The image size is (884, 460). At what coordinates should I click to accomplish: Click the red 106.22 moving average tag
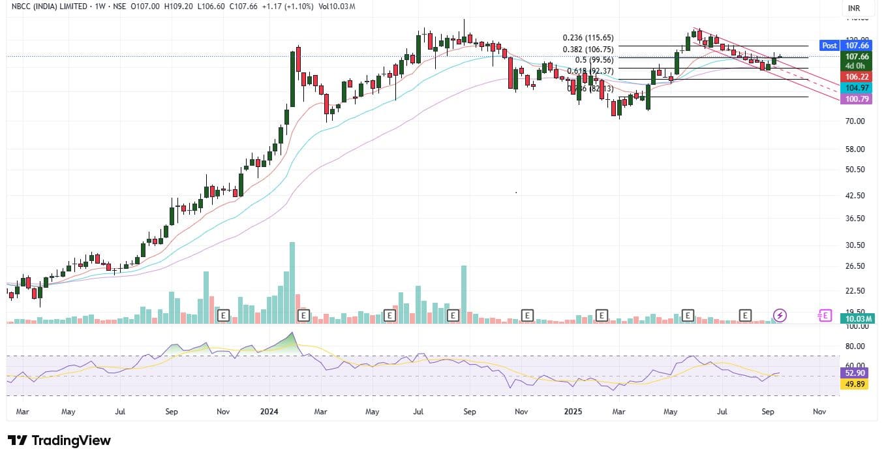coord(856,76)
